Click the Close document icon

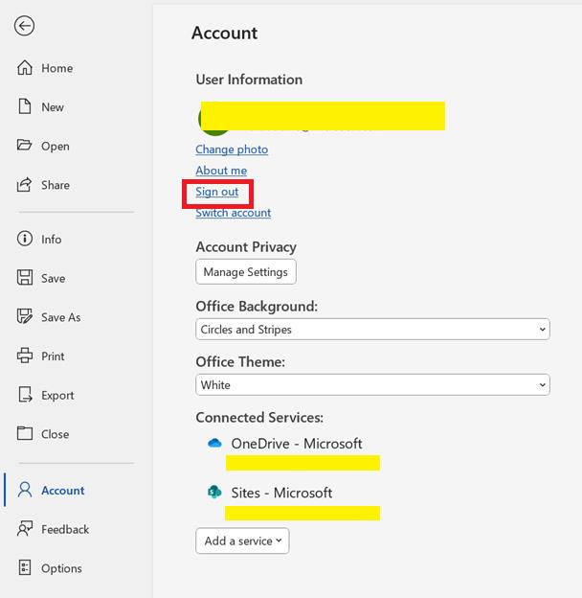pos(25,433)
